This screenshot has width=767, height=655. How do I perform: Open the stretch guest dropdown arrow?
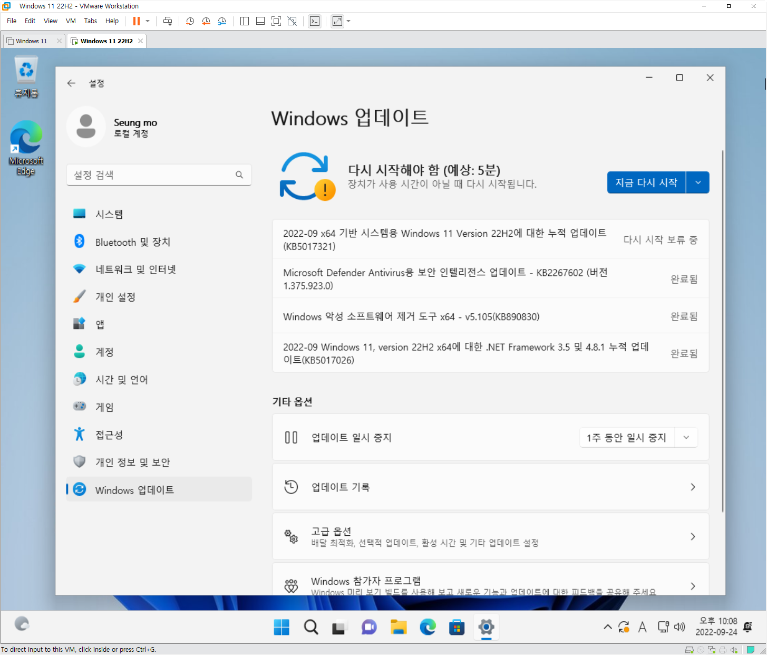pyautogui.click(x=348, y=21)
